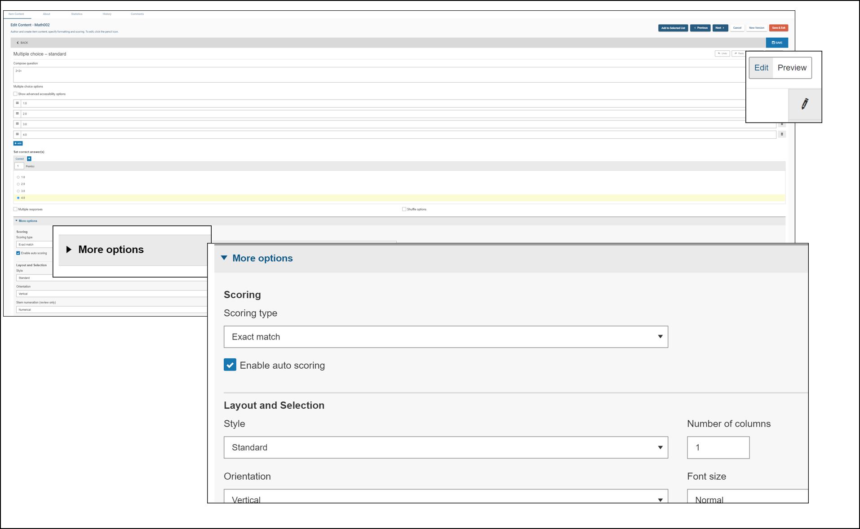Click the option 2.0 text field
The image size is (860, 529).
pos(383,114)
